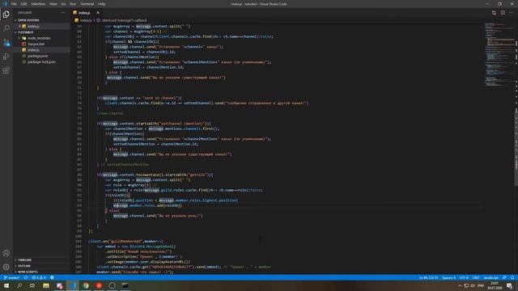Open the File menu
Viewport: 518px width, 291px height.
tap(14, 4)
